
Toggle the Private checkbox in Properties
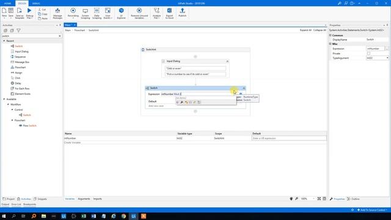coord(368,53)
